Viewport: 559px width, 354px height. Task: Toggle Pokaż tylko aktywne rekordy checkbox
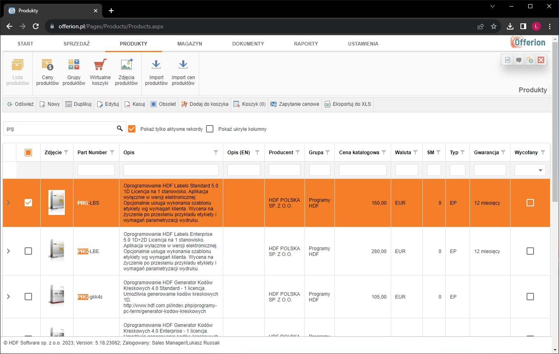(x=132, y=129)
